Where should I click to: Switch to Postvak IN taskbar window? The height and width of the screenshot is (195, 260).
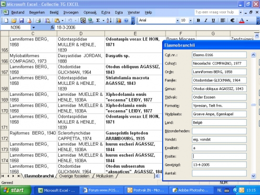(x=146, y=190)
